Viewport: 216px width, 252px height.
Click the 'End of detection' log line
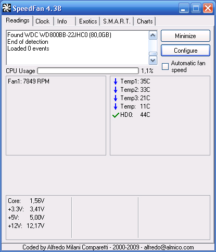point(28,42)
